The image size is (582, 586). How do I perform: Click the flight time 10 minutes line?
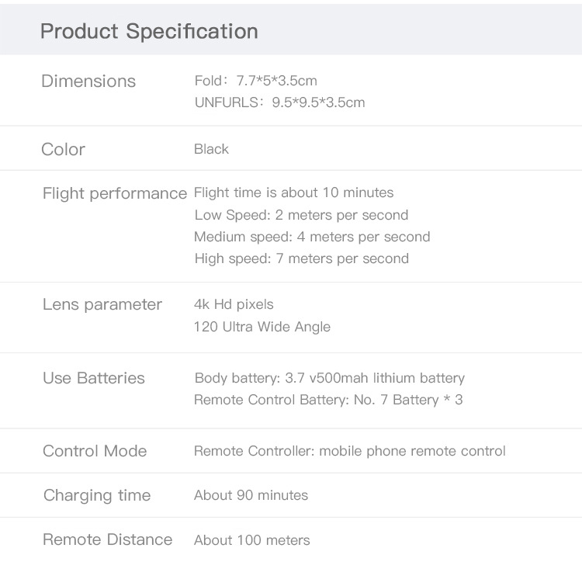(293, 192)
